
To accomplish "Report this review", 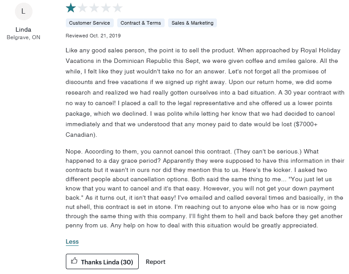I will (x=155, y=262).
